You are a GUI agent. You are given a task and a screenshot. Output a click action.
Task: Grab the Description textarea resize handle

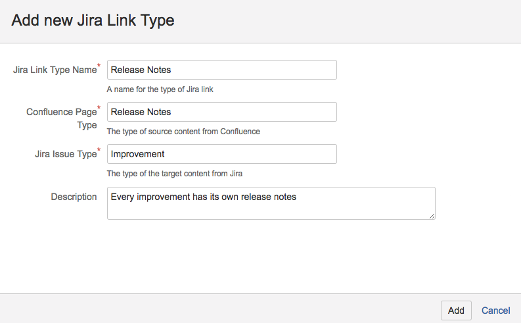pyautogui.click(x=432, y=215)
